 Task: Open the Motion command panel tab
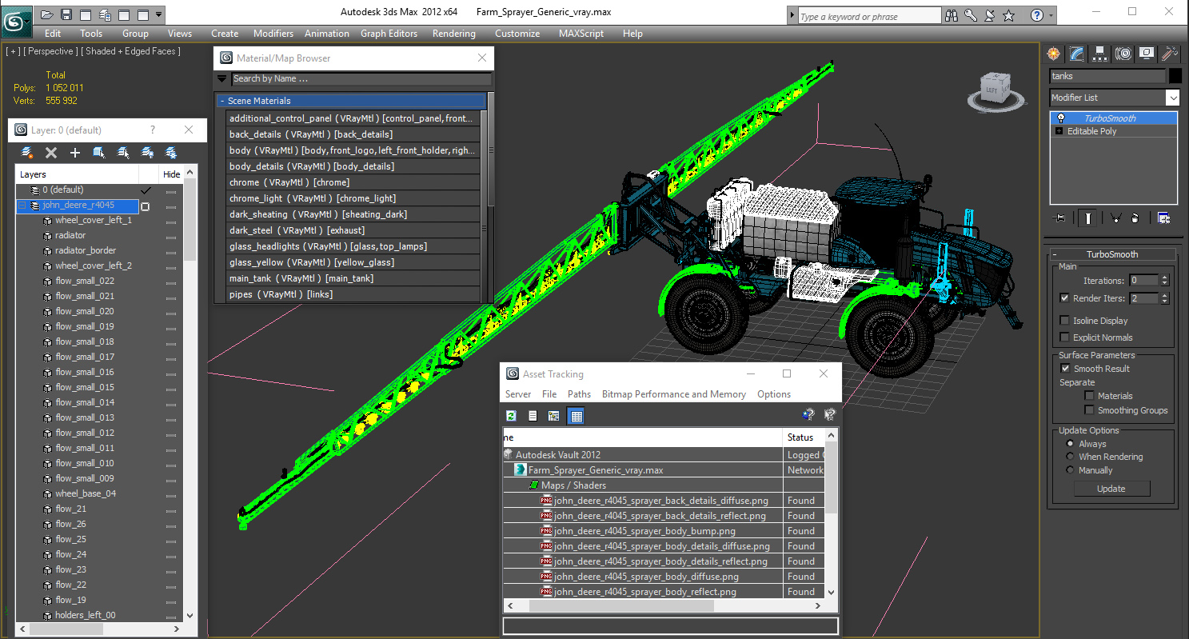1123,54
